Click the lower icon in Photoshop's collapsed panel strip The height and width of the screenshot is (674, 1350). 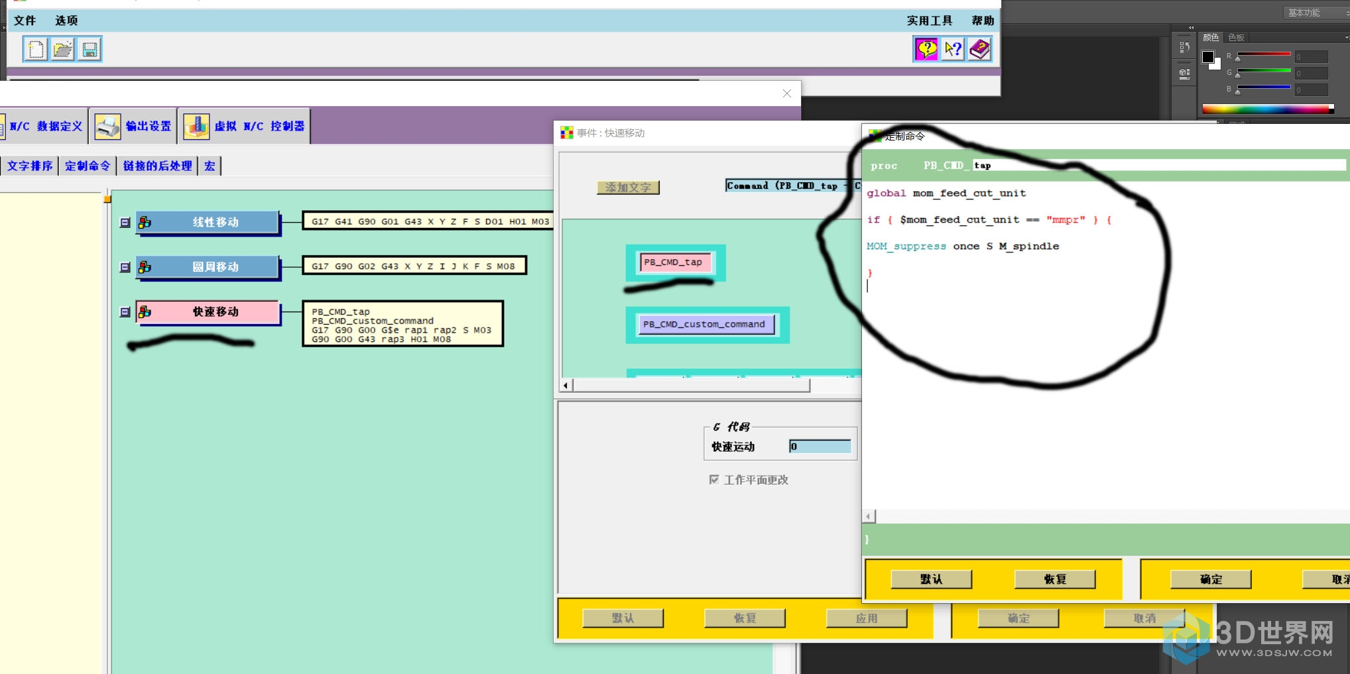pos(1185,74)
